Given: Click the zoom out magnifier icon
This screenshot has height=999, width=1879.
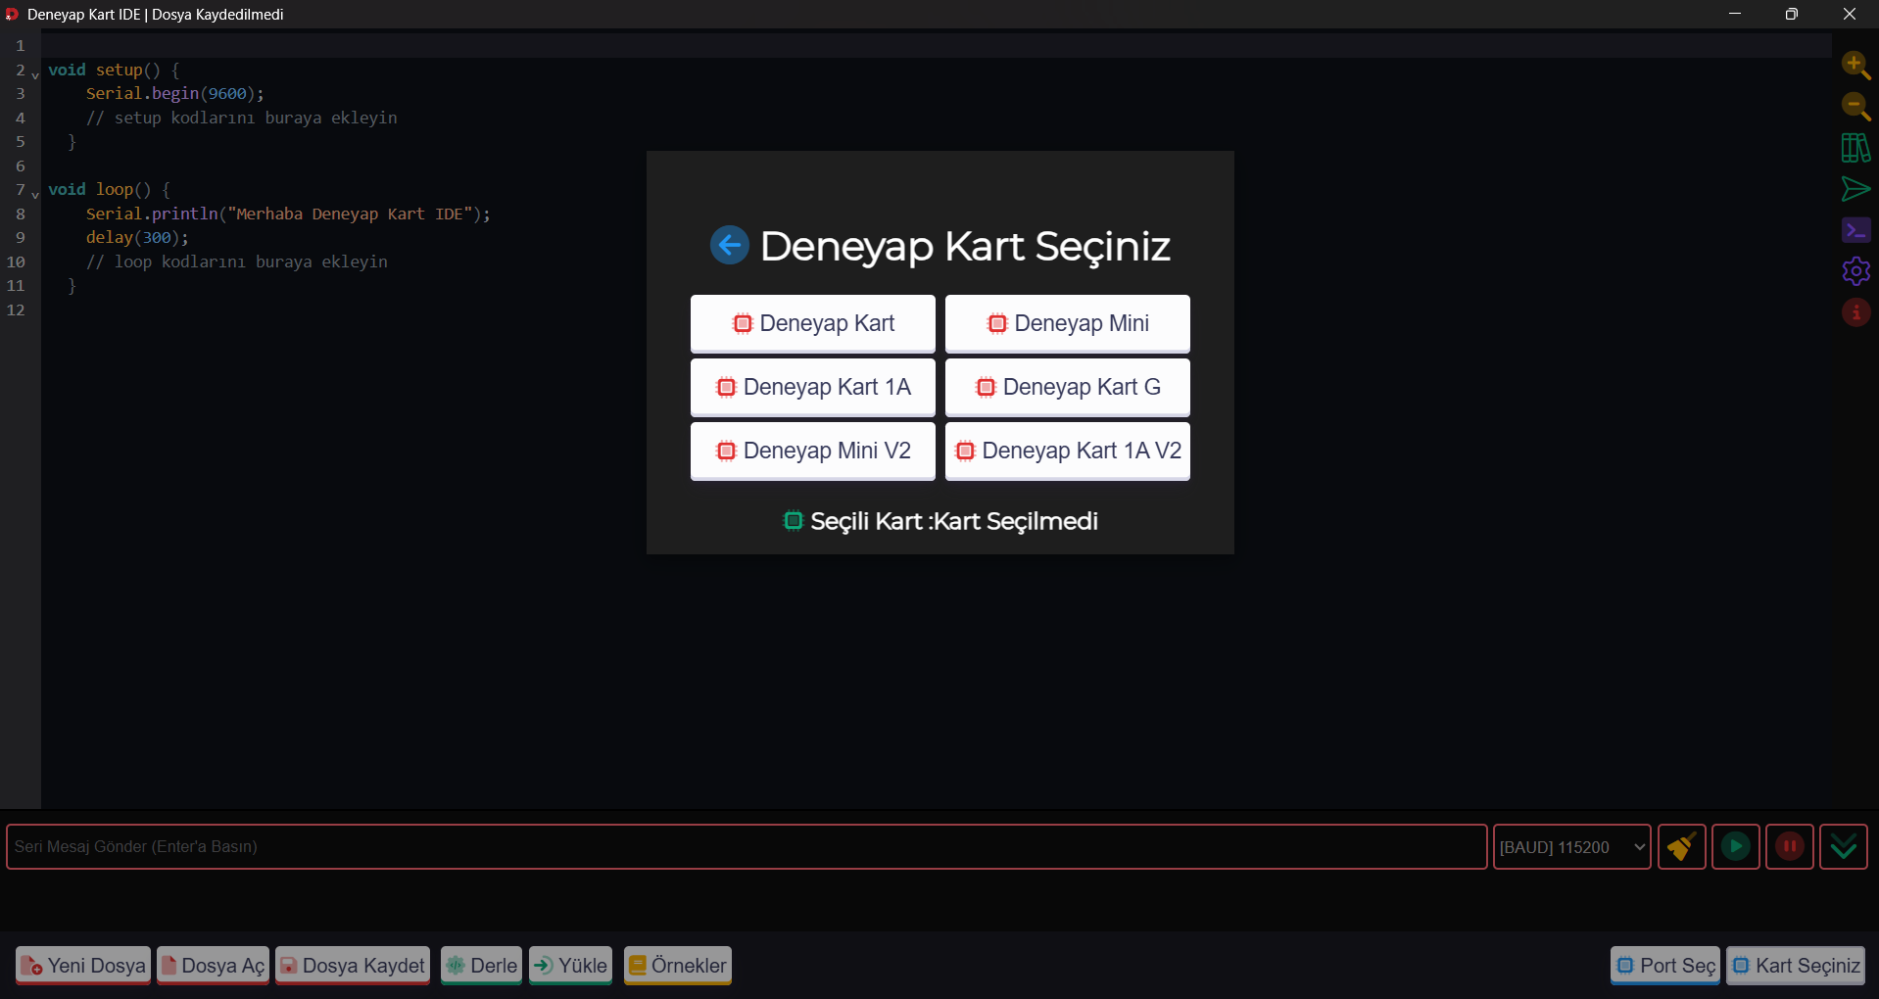Looking at the screenshot, I should coord(1855,106).
